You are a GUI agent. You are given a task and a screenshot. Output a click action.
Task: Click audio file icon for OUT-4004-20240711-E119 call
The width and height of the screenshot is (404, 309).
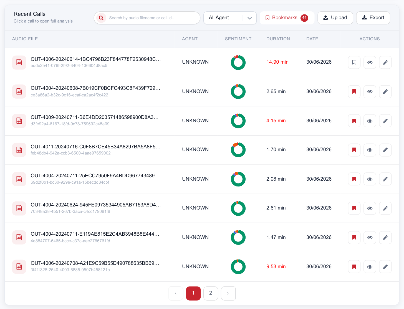coord(19,238)
